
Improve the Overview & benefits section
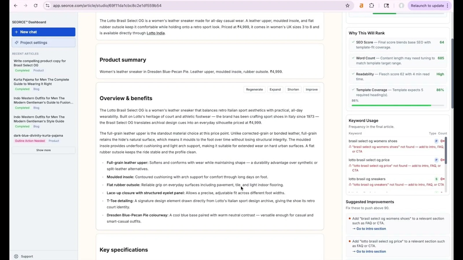pos(312,90)
